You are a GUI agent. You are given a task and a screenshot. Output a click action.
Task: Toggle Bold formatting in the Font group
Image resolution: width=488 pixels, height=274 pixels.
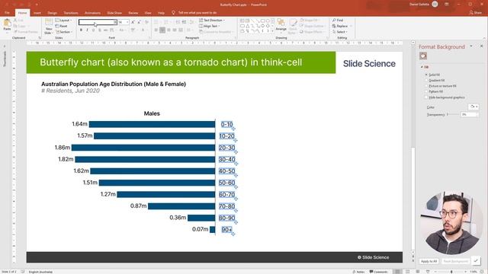click(82, 30)
